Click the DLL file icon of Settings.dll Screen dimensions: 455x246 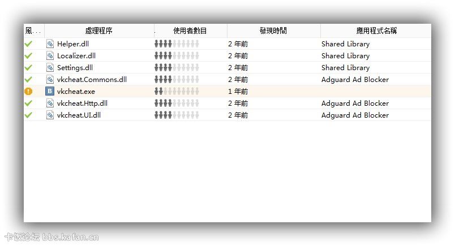tap(50, 68)
